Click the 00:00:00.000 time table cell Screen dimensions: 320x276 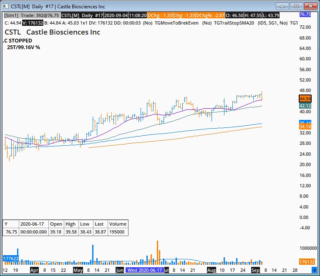pyautogui.click(x=34, y=232)
